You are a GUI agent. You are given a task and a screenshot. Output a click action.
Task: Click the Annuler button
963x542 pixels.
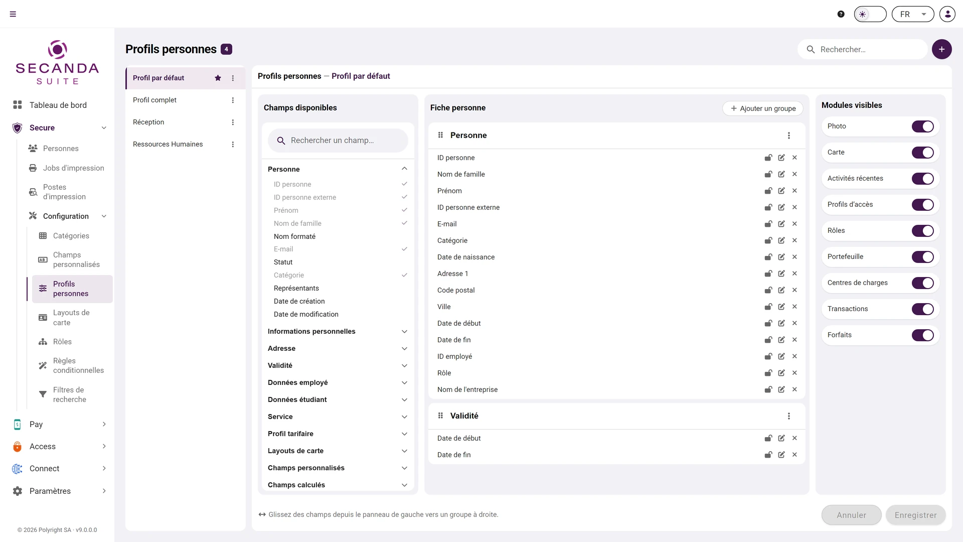click(x=851, y=515)
